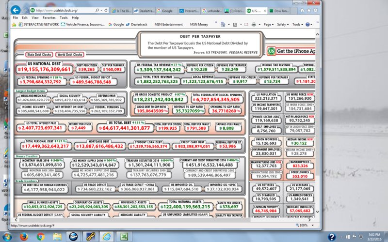Click the horizontal scrollbar right arrow
This screenshot has height=242, width=388.
point(309,220)
